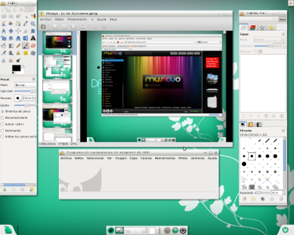This screenshot has height=235, width=294.
Task: Enable the Desvanecimiento checkbox
Action: pyautogui.click(x=2, y=117)
